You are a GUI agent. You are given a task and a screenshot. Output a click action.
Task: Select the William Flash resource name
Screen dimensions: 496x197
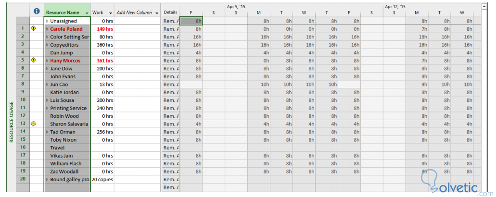coord(65,163)
